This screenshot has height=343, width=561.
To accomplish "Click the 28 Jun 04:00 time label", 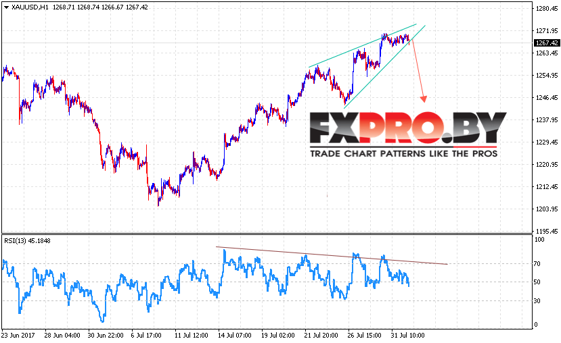I will pyautogui.click(x=62, y=336).
